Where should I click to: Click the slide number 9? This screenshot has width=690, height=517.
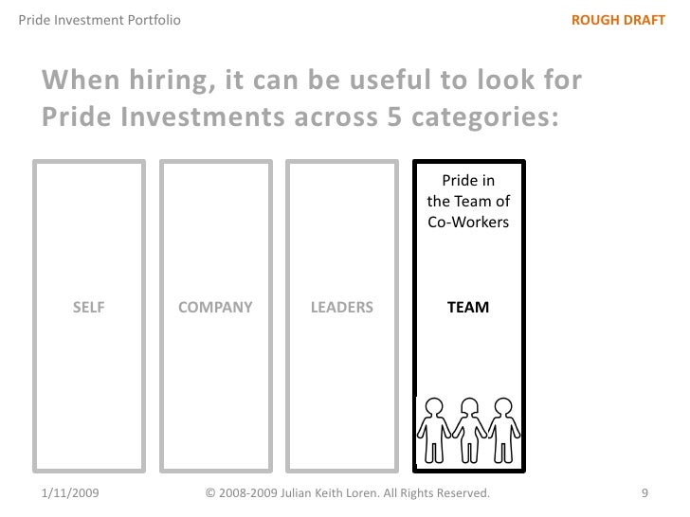coord(645,492)
